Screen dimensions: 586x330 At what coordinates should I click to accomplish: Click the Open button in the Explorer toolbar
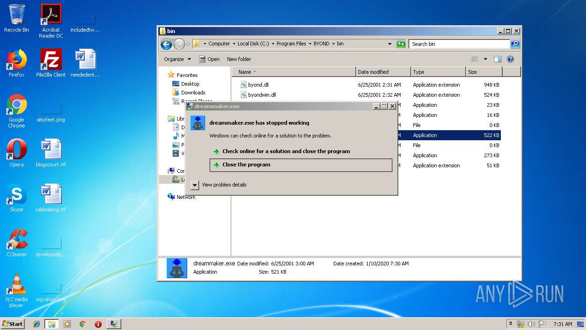click(x=209, y=59)
